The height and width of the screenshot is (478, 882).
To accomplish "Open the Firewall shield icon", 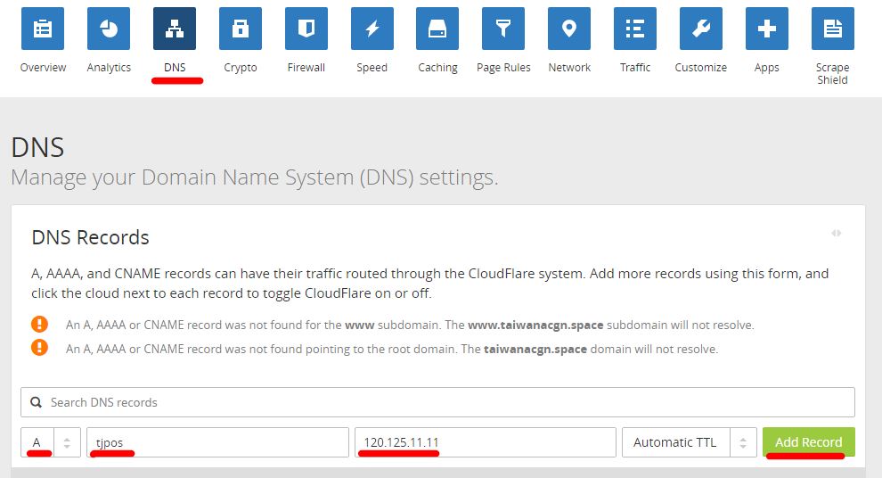I will 306,29.
